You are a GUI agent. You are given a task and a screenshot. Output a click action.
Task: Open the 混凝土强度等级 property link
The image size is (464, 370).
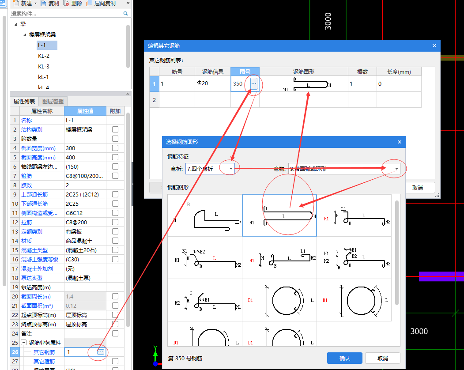40,259
